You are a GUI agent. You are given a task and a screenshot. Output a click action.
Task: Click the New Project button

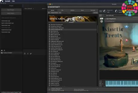pyautogui.click(x=11, y=10)
